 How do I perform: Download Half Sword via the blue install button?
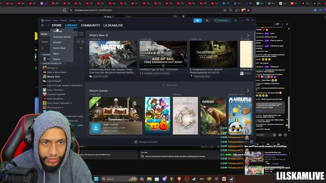[96, 128]
